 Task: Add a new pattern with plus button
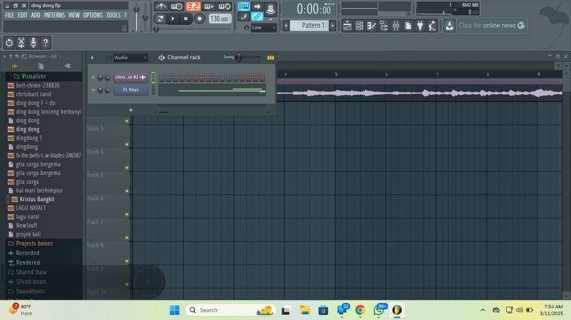pyautogui.click(x=332, y=26)
